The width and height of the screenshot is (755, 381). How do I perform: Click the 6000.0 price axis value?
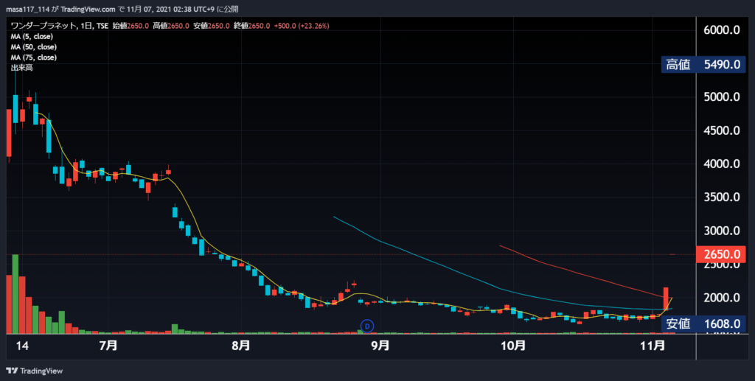click(x=722, y=29)
